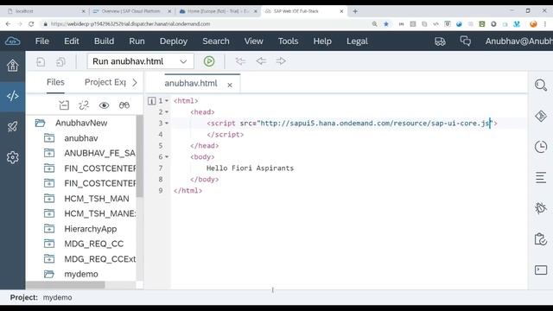
Task: Click the Save All toolbar icon
Action: [60, 61]
